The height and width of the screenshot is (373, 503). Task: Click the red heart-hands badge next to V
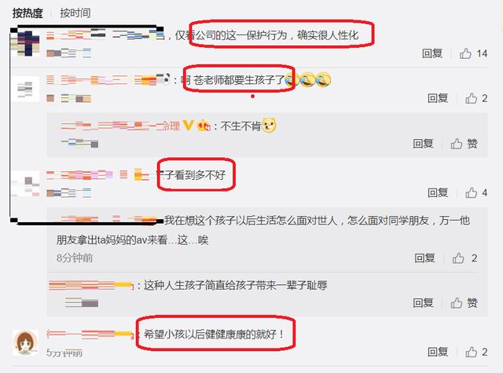pyautogui.click(x=204, y=126)
